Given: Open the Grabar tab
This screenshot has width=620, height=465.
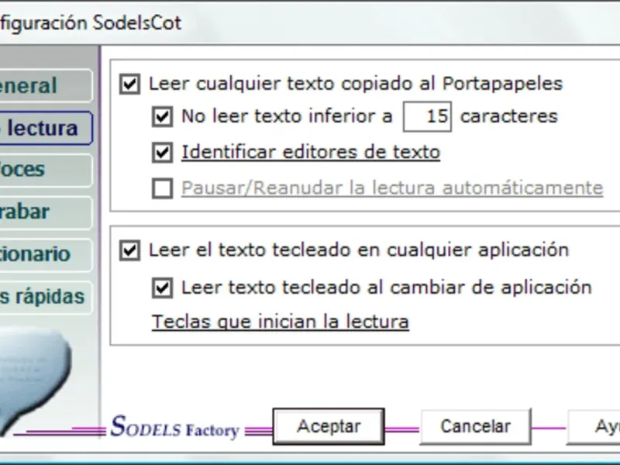Looking at the screenshot, I should pos(46,212).
